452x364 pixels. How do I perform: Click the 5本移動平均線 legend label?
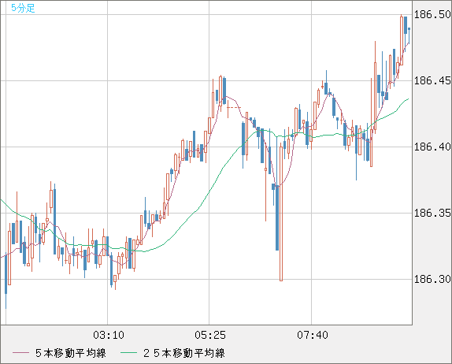pyautogui.click(x=71, y=353)
